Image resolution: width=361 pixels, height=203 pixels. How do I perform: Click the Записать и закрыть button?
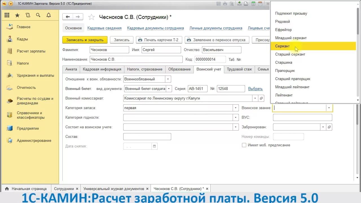tap(85, 40)
